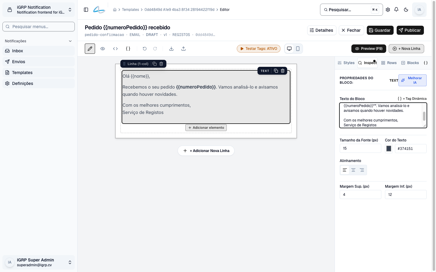Image resolution: width=436 pixels, height=272 pixels.
Task: Open the Styles tab
Action: (x=346, y=63)
